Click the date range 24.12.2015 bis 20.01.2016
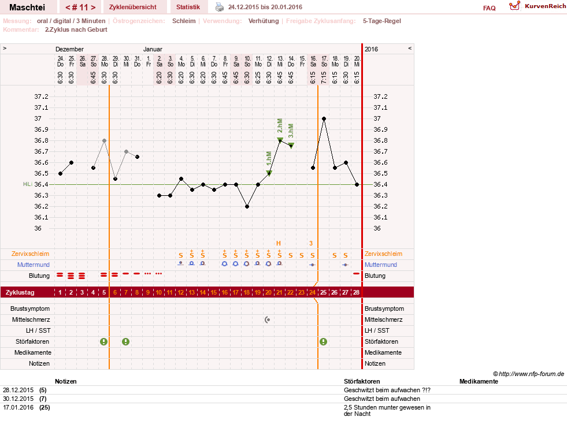Image resolution: width=567 pixels, height=435 pixels. 265,7
